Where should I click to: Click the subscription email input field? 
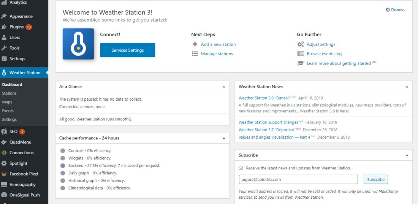click(x=298, y=179)
